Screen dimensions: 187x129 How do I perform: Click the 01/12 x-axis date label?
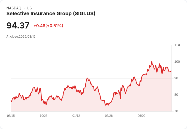coord(76,116)
